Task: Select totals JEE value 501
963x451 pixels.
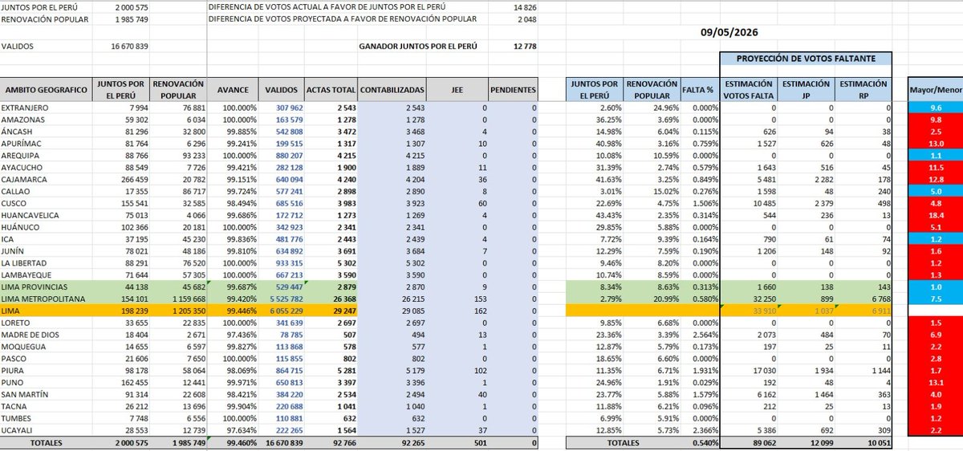Action: tap(480, 442)
